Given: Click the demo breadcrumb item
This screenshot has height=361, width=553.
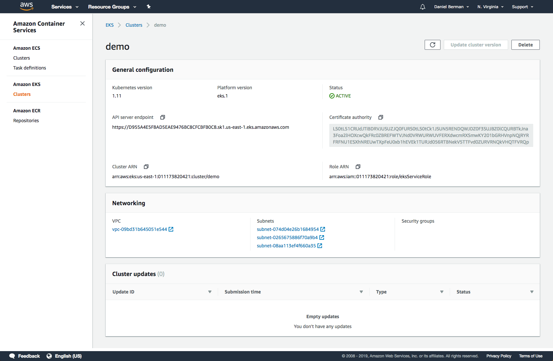Looking at the screenshot, I should (160, 25).
